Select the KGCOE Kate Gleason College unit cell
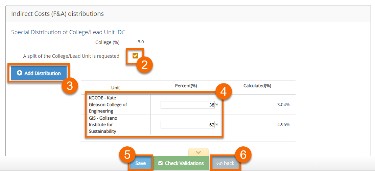 click(x=108, y=104)
